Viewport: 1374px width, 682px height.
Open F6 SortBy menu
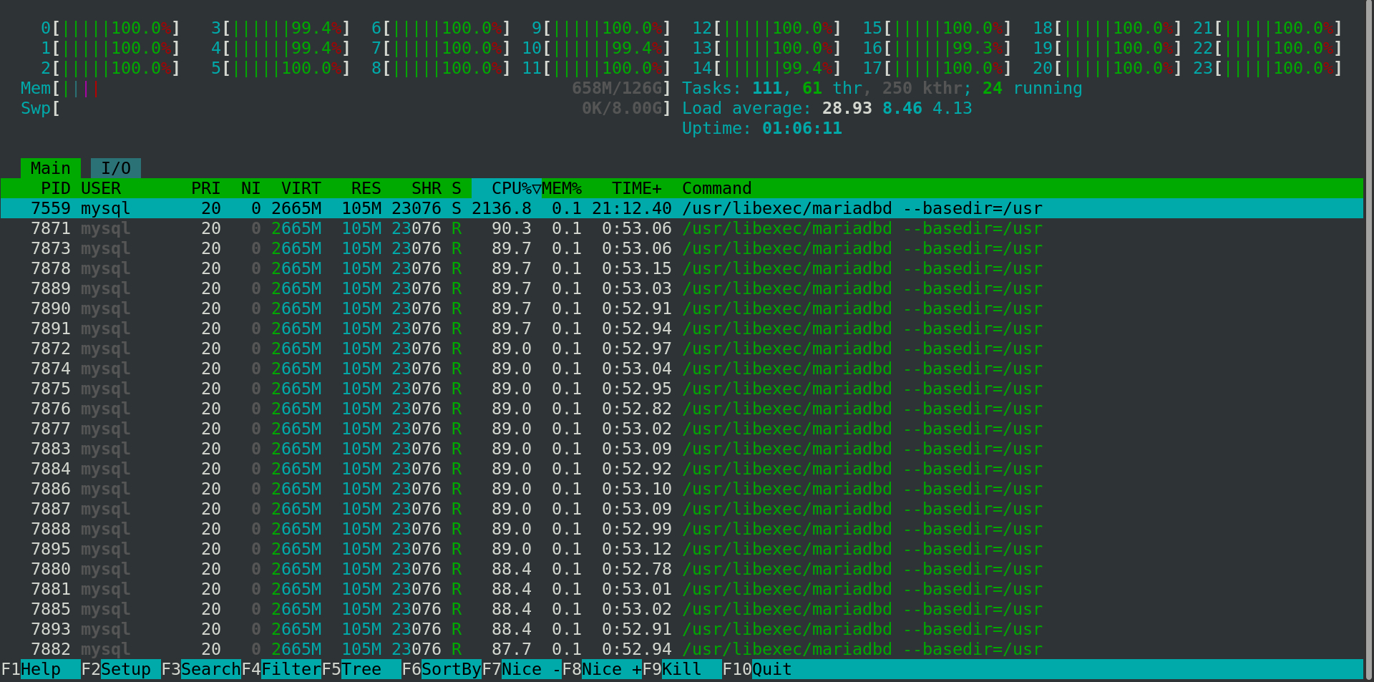tap(442, 669)
